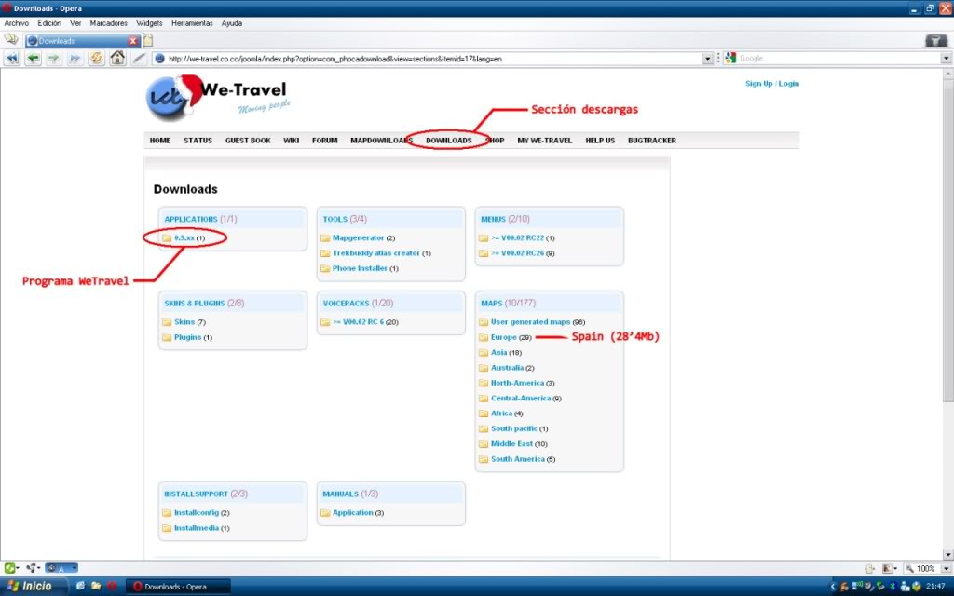
Task: Open the MY WE-TRAVEL navigation link
Action: [544, 141]
